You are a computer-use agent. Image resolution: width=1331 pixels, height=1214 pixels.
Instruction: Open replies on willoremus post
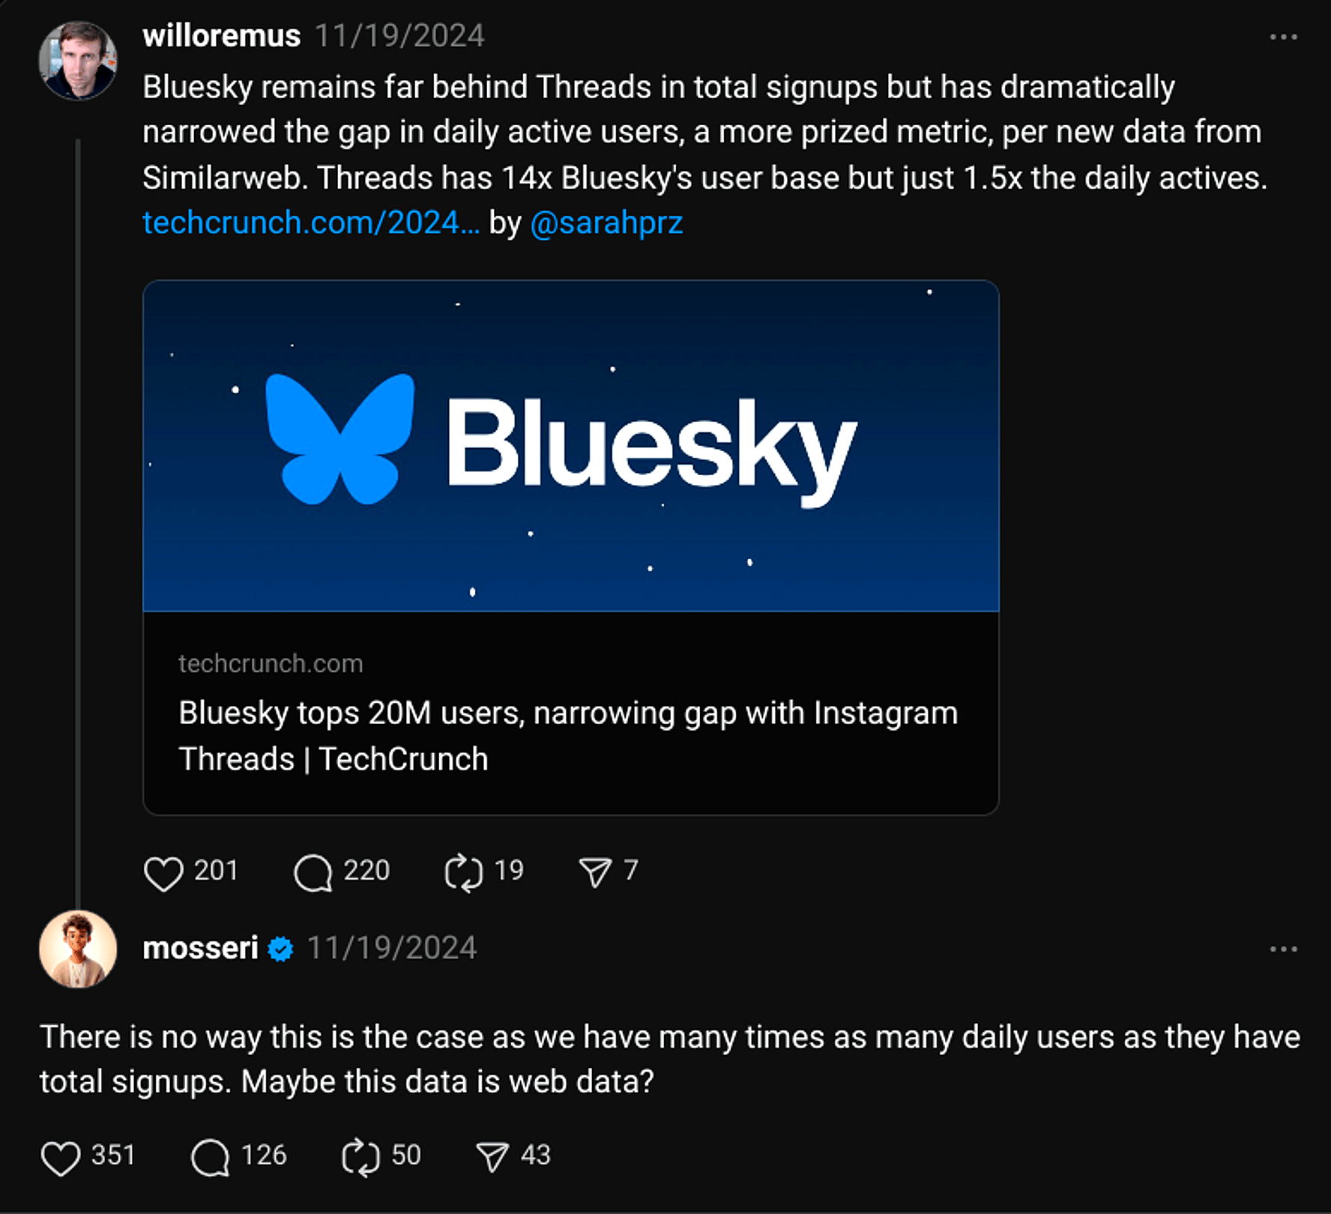[313, 873]
